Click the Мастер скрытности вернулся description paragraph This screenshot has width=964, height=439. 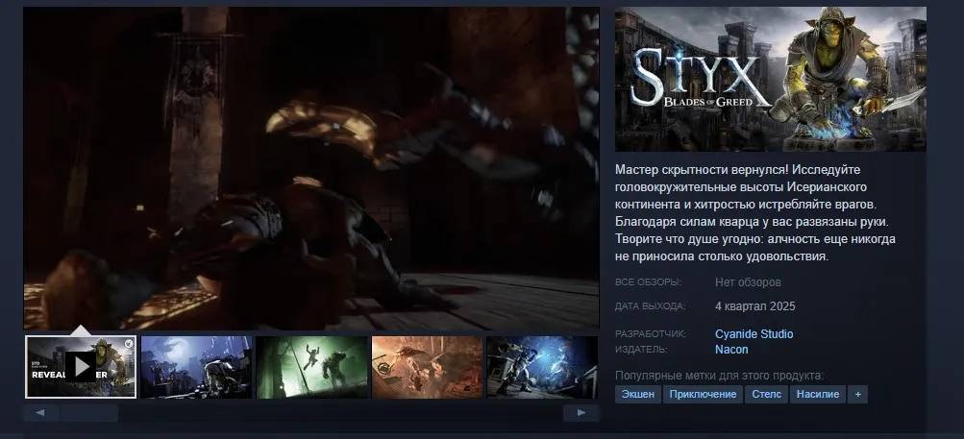click(755, 212)
